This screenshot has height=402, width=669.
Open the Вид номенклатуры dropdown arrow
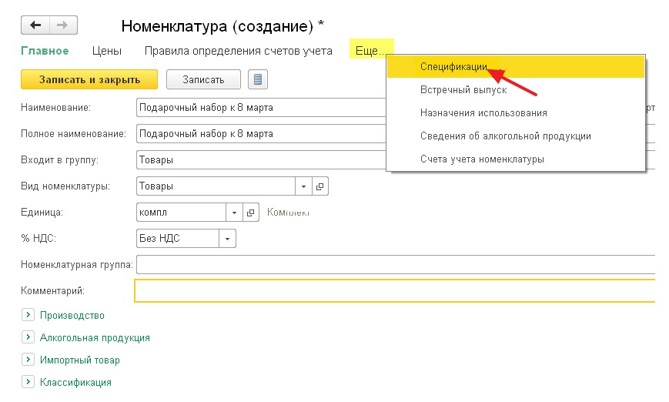tap(303, 186)
